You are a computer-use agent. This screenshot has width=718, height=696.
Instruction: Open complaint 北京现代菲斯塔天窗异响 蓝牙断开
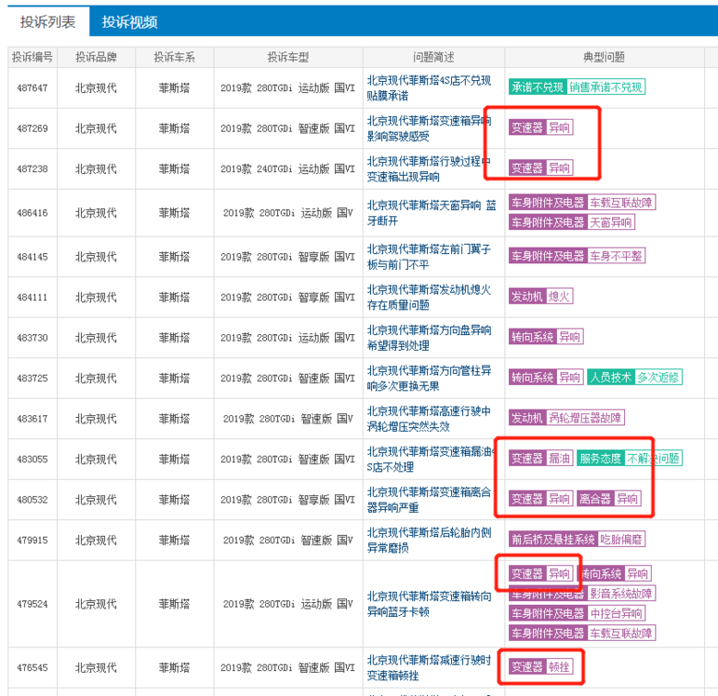pyautogui.click(x=432, y=213)
